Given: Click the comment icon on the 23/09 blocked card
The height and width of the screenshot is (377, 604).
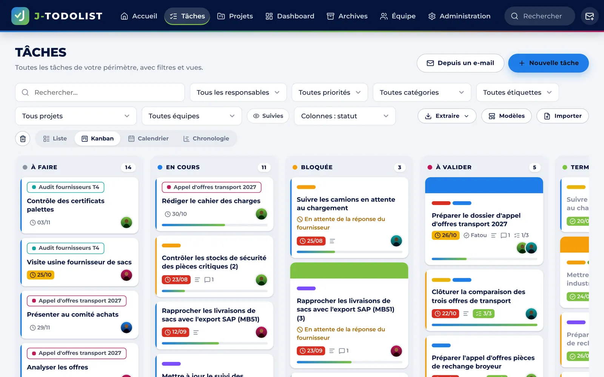Looking at the screenshot, I should pos(344,351).
